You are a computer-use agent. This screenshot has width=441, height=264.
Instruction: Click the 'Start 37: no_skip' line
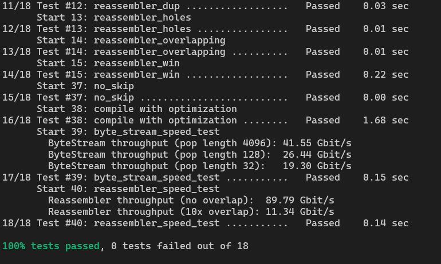click(85, 86)
